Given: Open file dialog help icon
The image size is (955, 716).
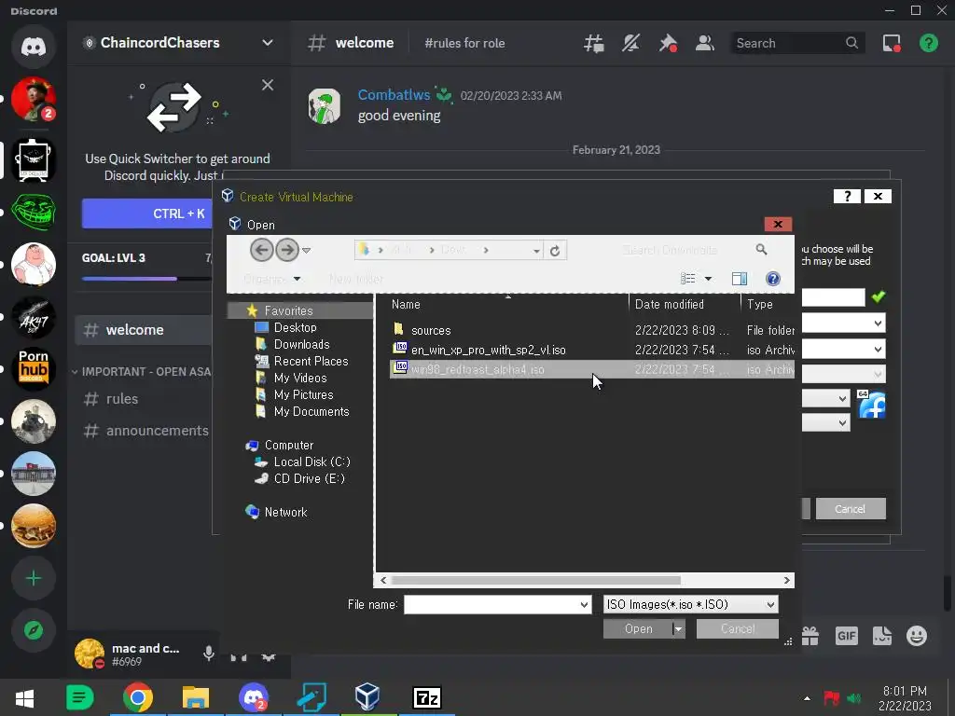Looking at the screenshot, I should tap(773, 279).
